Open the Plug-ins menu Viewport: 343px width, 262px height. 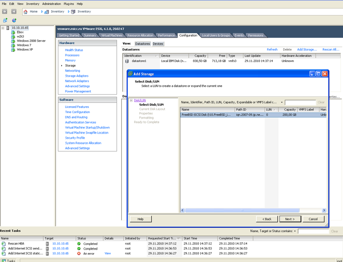point(69,4)
